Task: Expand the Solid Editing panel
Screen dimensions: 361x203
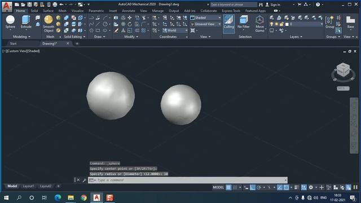Action: tap(74, 37)
